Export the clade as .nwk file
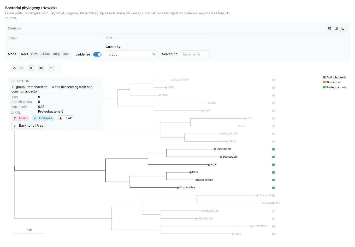The height and width of the screenshot is (247, 355). click(x=66, y=118)
